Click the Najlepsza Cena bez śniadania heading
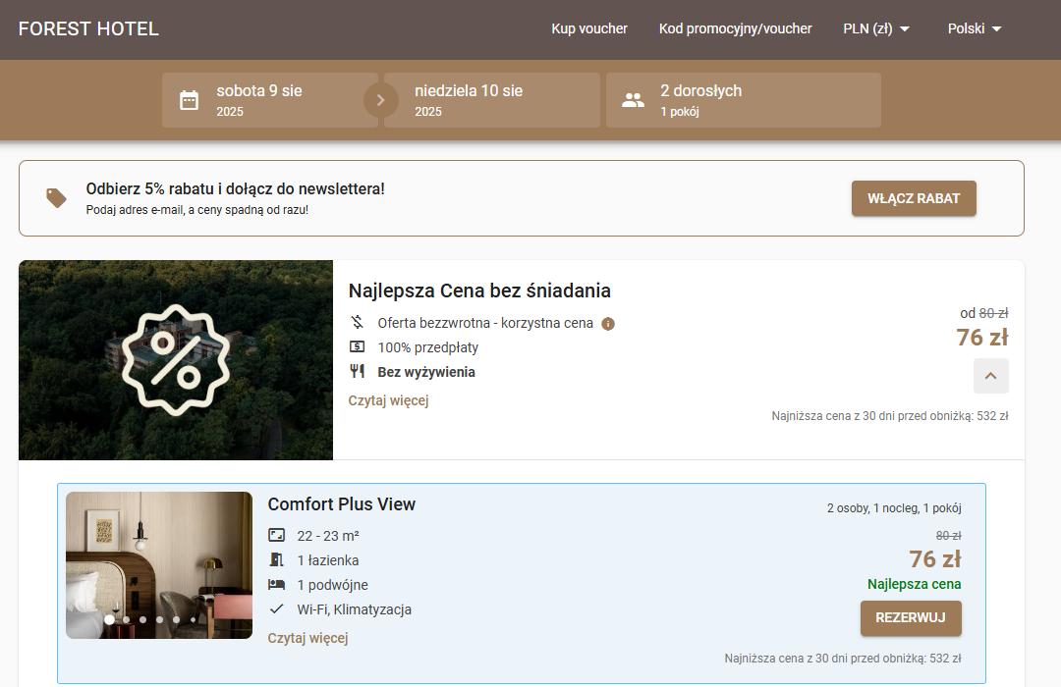1061x687 pixels. [479, 291]
